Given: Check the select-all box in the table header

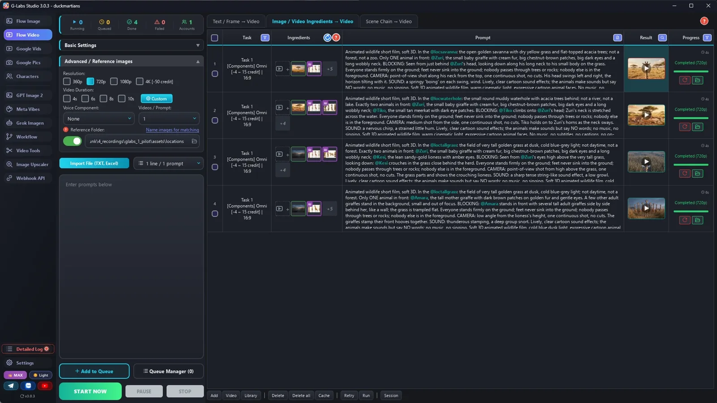Looking at the screenshot, I should tap(215, 38).
